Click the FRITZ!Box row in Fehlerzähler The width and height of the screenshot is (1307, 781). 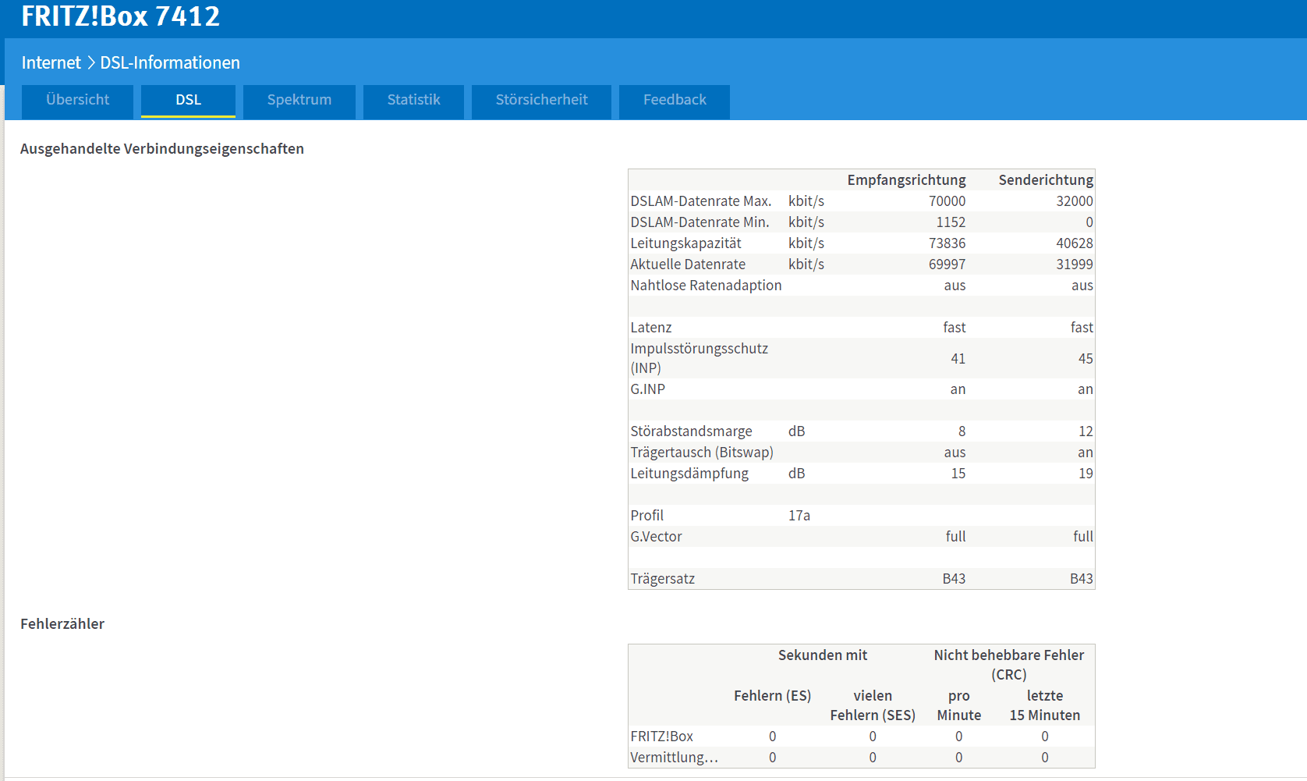click(862, 737)
